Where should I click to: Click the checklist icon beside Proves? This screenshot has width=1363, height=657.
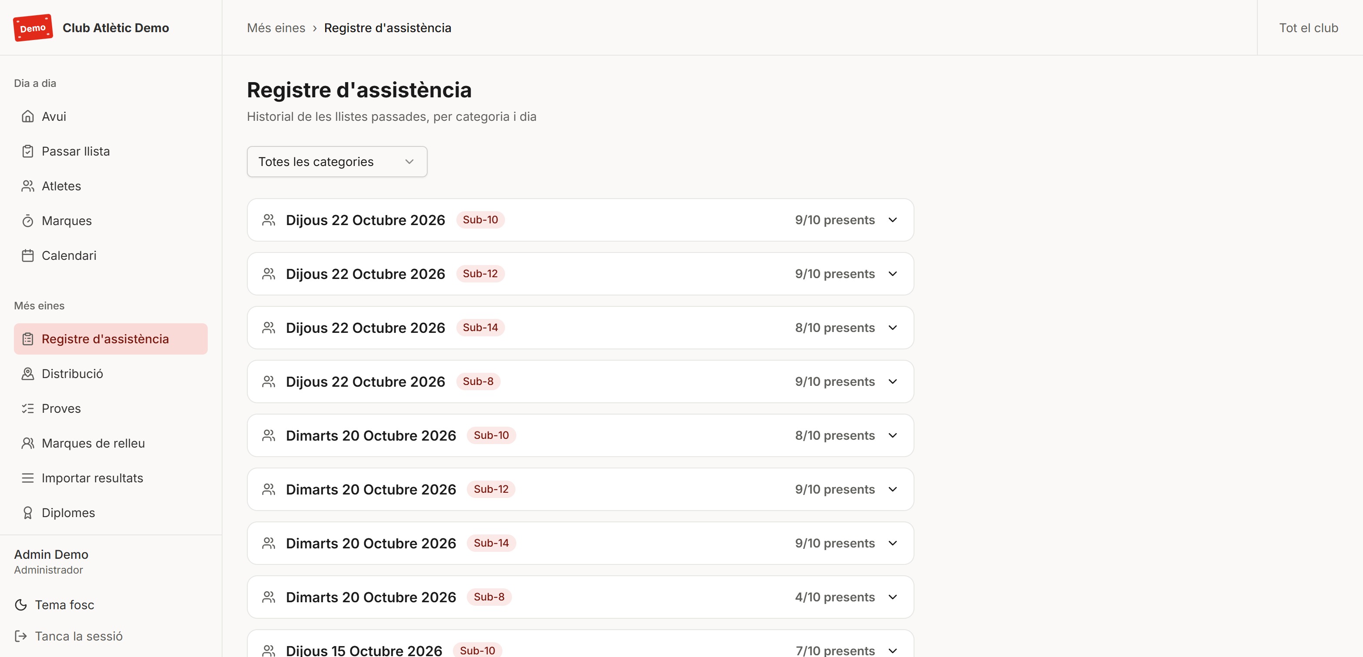pos(27,408)
